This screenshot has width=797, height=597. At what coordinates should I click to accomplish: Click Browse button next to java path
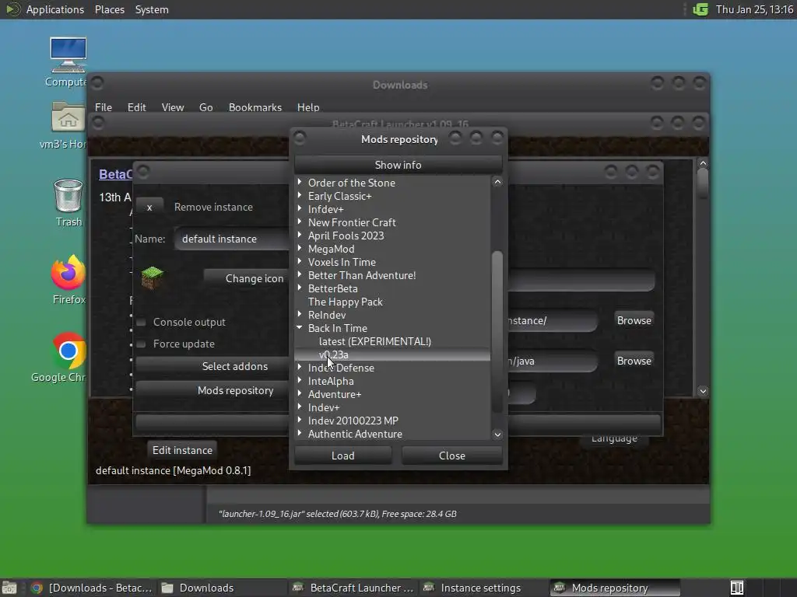634,361
